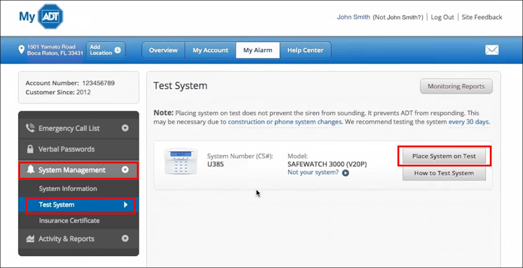This screenshot has height=268, width=523.
Task: Open Activity & Reports menu item
Action: click(78, 239)
